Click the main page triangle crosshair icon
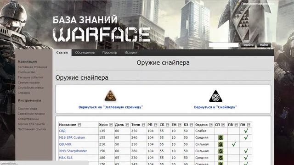This screenshot has height=165, width=294. [x=110, y=96]
